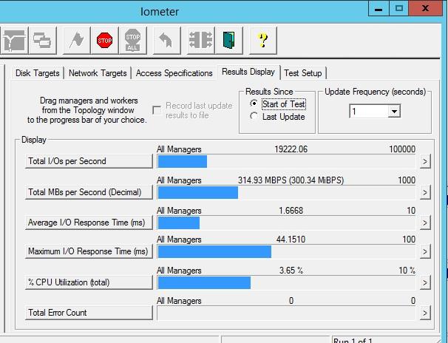The image size is (448, 343).
Task: Select the Last Update radio button
Action: point(254,116)
